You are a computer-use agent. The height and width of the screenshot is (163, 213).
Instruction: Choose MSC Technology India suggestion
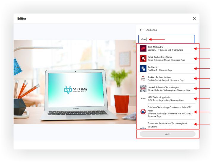(x=168, y=99)
